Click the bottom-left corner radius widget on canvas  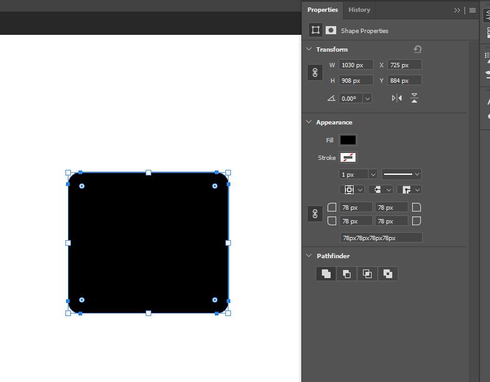coord(82,300)
